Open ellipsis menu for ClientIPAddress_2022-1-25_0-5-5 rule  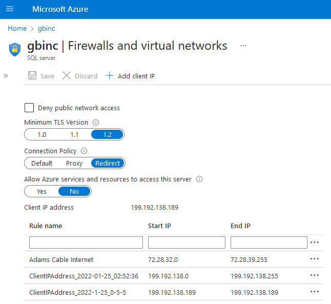315,292
